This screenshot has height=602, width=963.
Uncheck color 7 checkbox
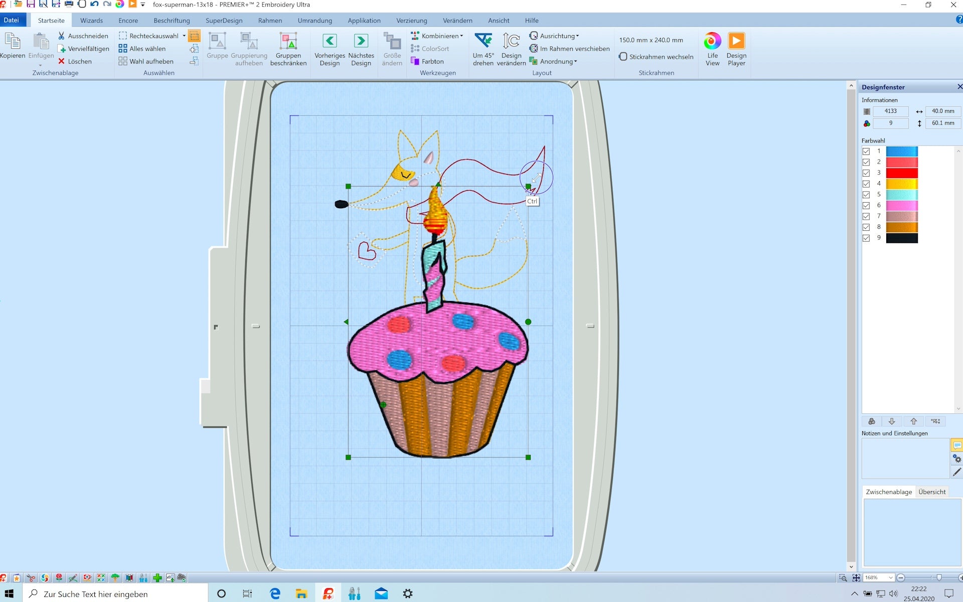[866, 217]
